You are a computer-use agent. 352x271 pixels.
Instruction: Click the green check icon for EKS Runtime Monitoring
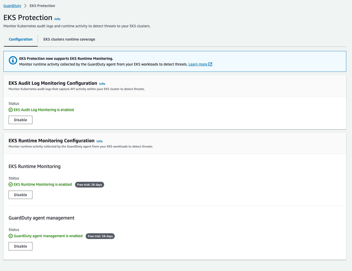[11, 185]
